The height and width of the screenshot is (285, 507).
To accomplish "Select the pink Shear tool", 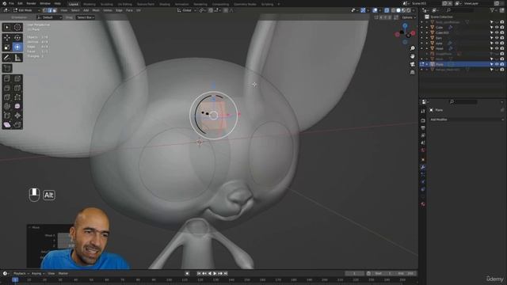I will 7,125.
